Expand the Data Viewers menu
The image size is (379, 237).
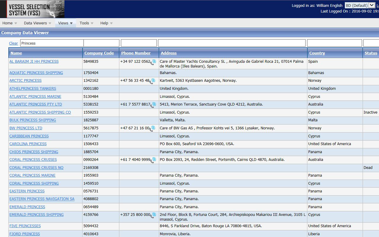click(x=37, y=23)
